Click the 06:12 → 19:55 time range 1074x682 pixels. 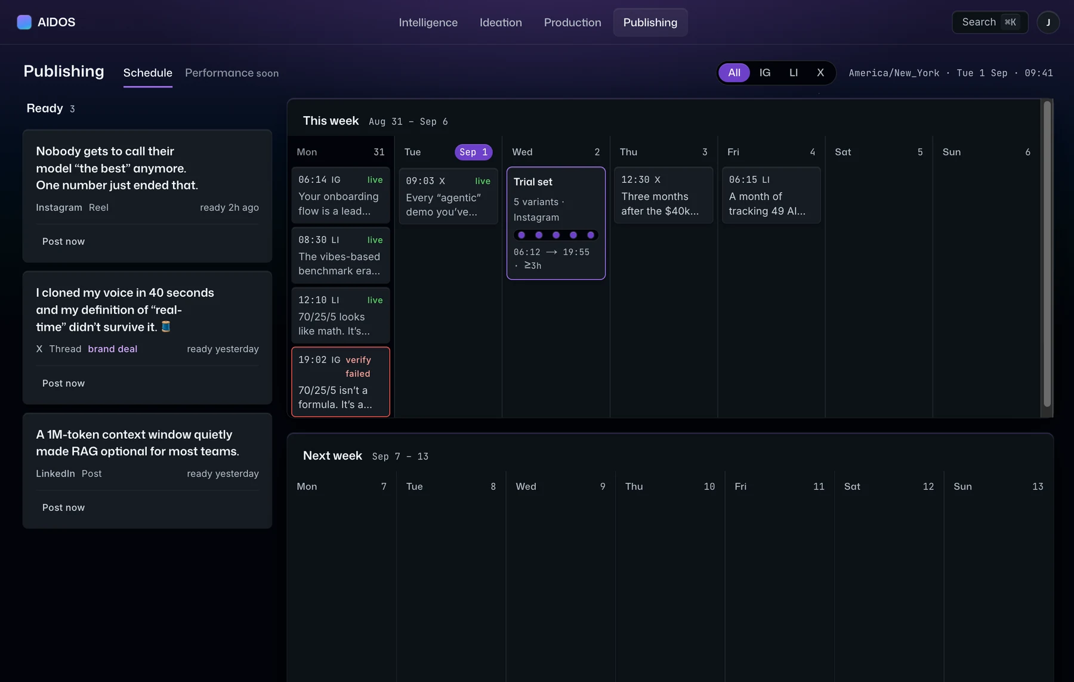coord(551,252)
